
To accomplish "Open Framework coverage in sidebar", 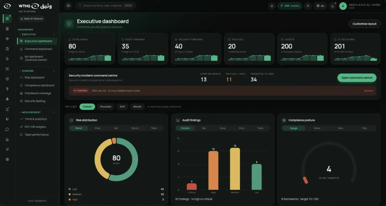I will (37, 93).
